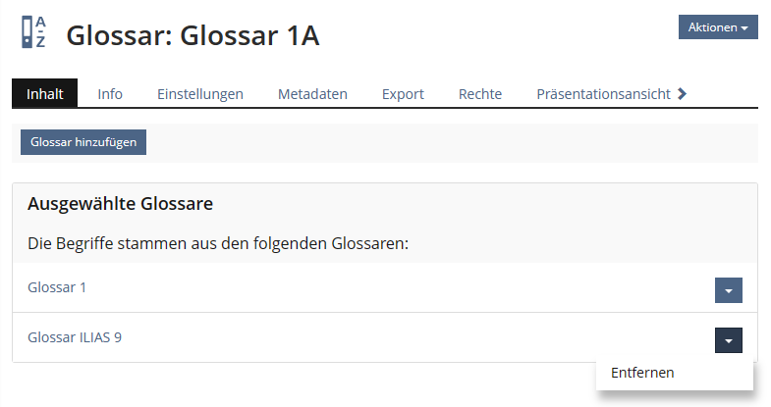
Task: Select the Metadaten tab
Action: 312,94
